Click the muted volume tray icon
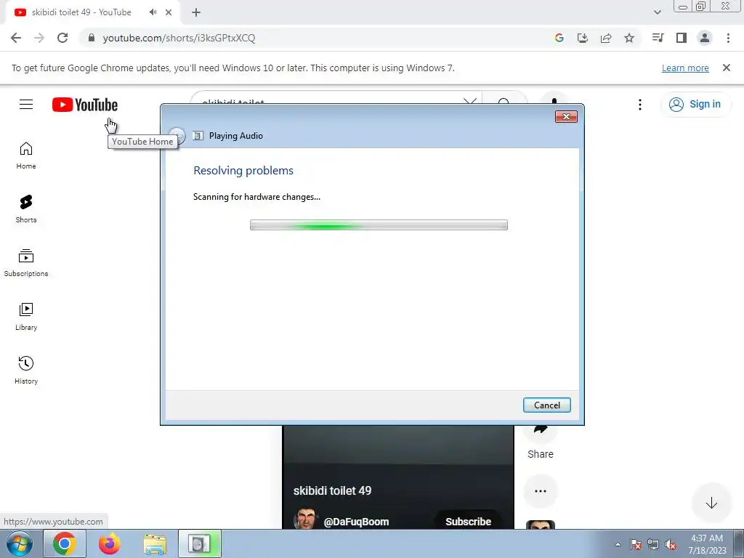The height and width of the screenshot is (558, 744). coord(671,545)
